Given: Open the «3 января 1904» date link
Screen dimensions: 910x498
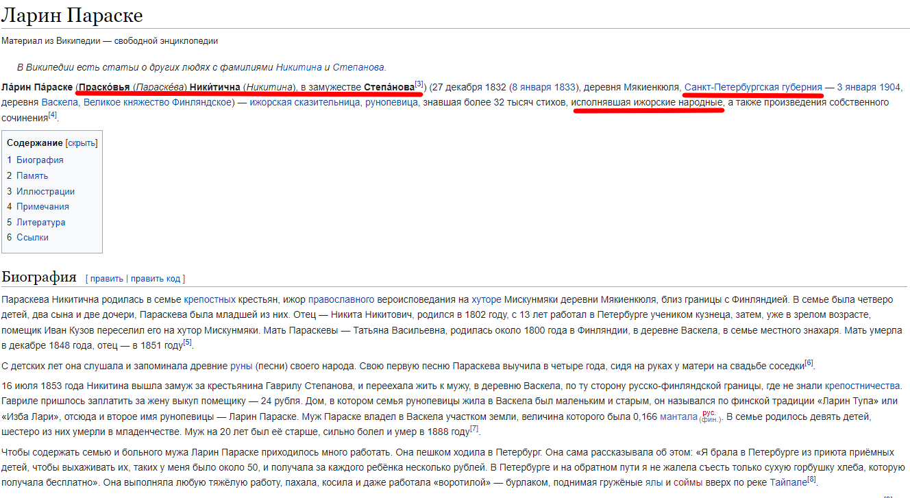Looking at the screenshot, I should click(868, 87).
